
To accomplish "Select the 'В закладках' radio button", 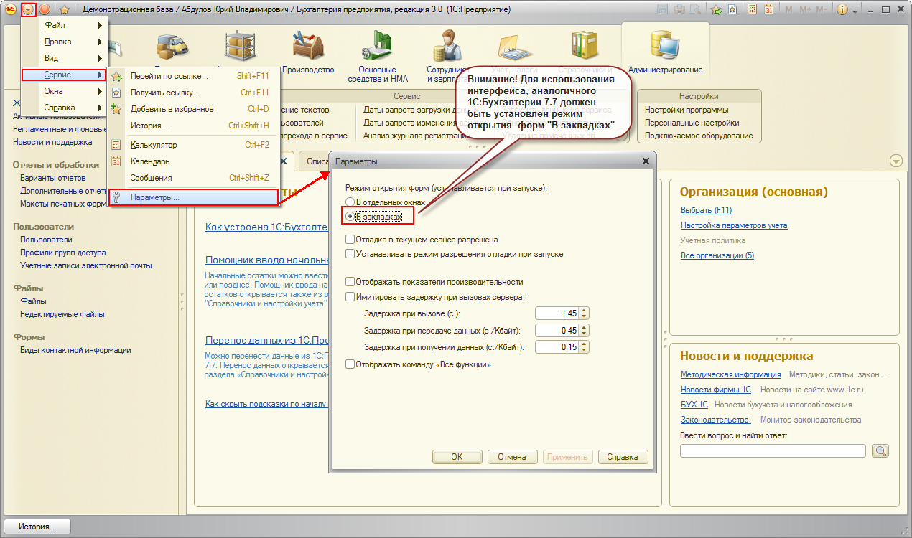I will (x=350, y=216).
